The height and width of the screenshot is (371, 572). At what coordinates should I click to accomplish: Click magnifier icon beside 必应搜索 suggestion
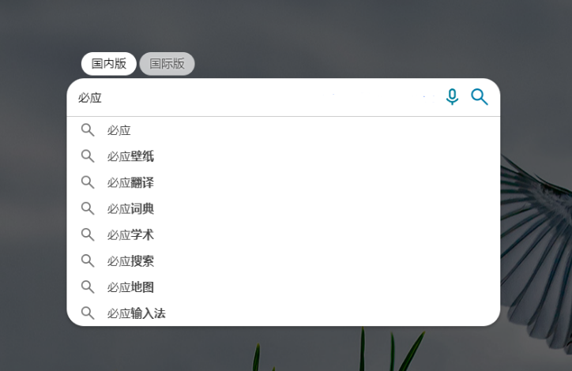(x=88, y=261)
